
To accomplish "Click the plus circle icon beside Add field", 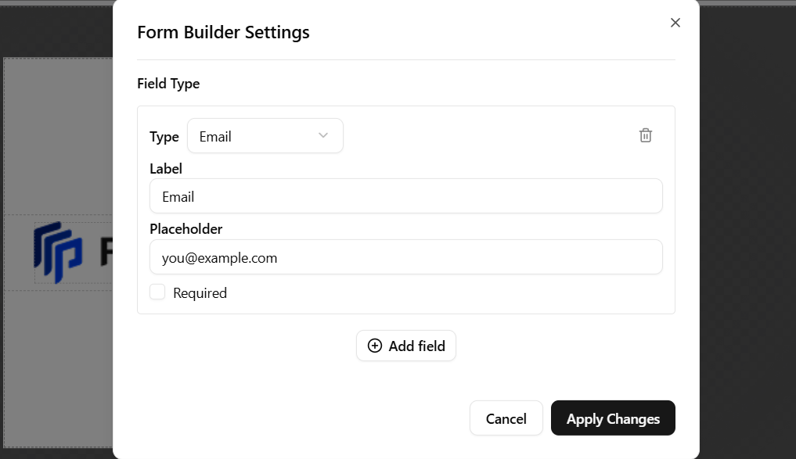I will (375, 346).
